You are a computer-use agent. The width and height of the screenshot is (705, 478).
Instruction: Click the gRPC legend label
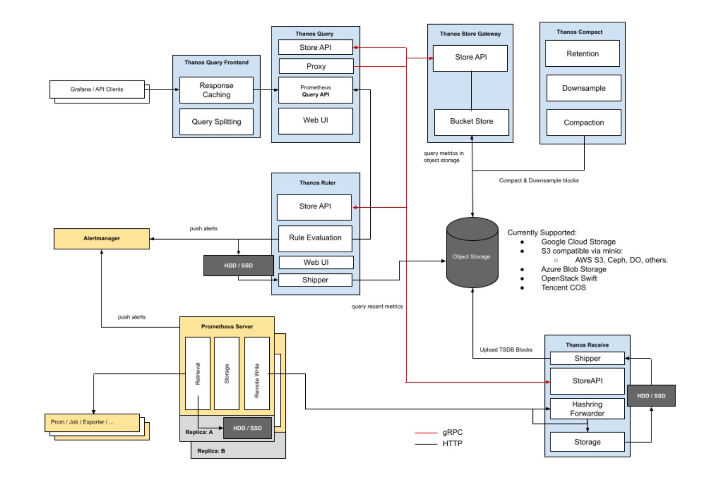(x=452, y=432)
